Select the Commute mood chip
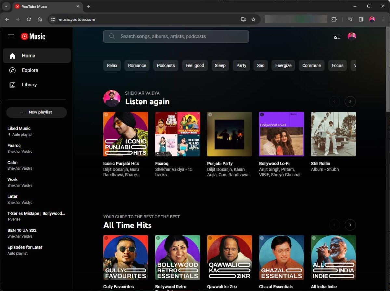Viewport: 390px width, 291px height. (x=311, y=65)
